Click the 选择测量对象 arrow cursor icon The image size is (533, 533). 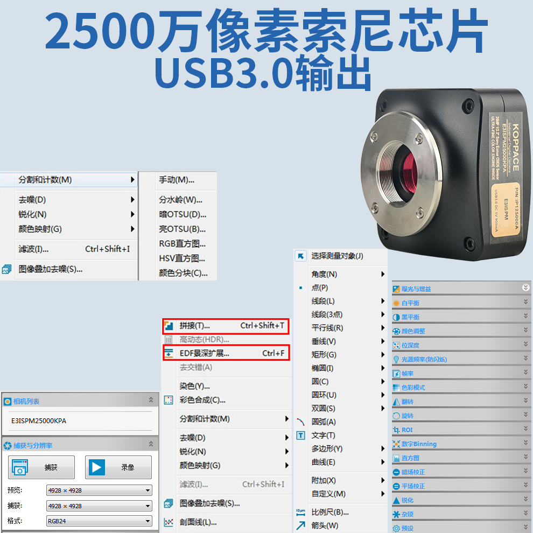pos(301,256)
